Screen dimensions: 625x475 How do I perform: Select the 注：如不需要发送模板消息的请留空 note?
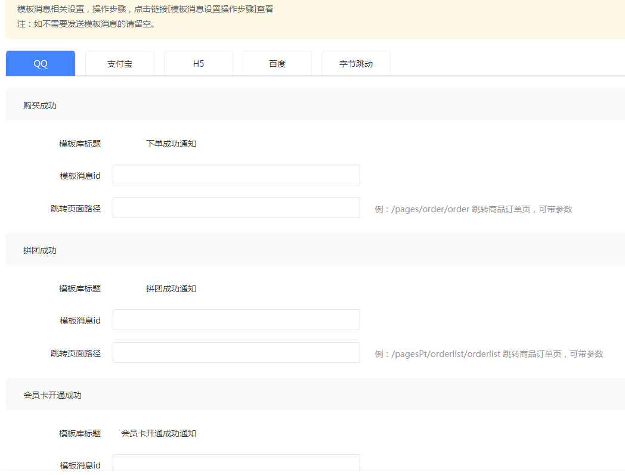(x=86, y=24)
